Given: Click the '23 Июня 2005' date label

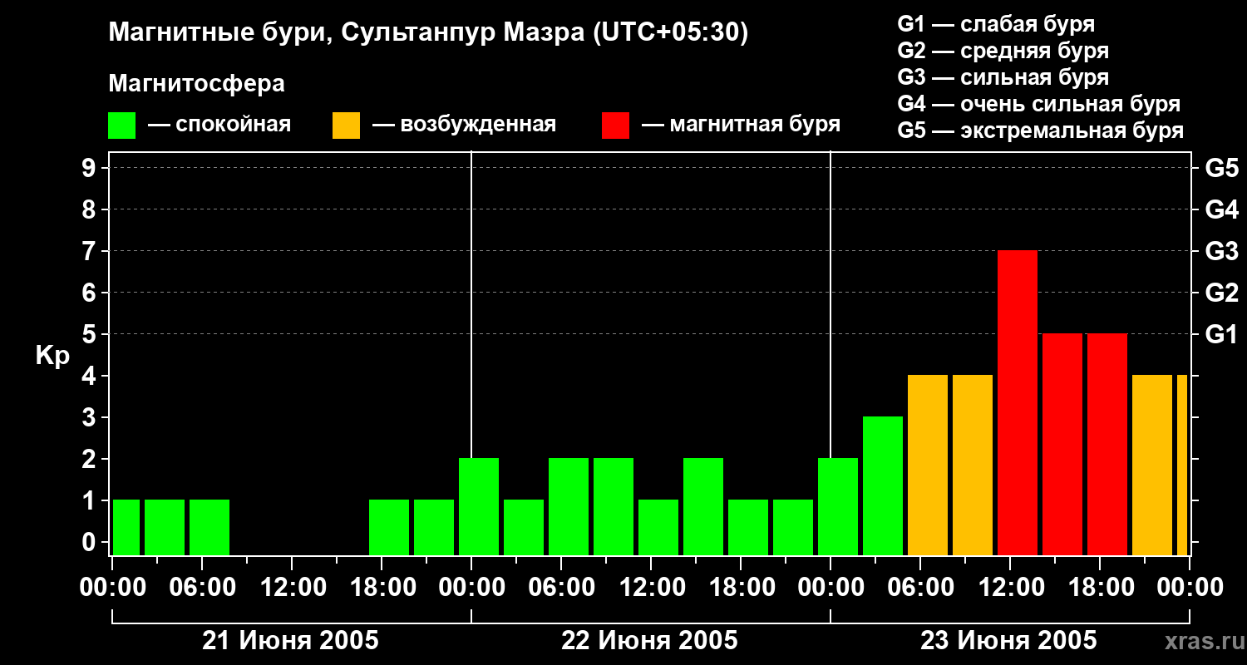Looking at the screenshot, I should (1009, 641).
